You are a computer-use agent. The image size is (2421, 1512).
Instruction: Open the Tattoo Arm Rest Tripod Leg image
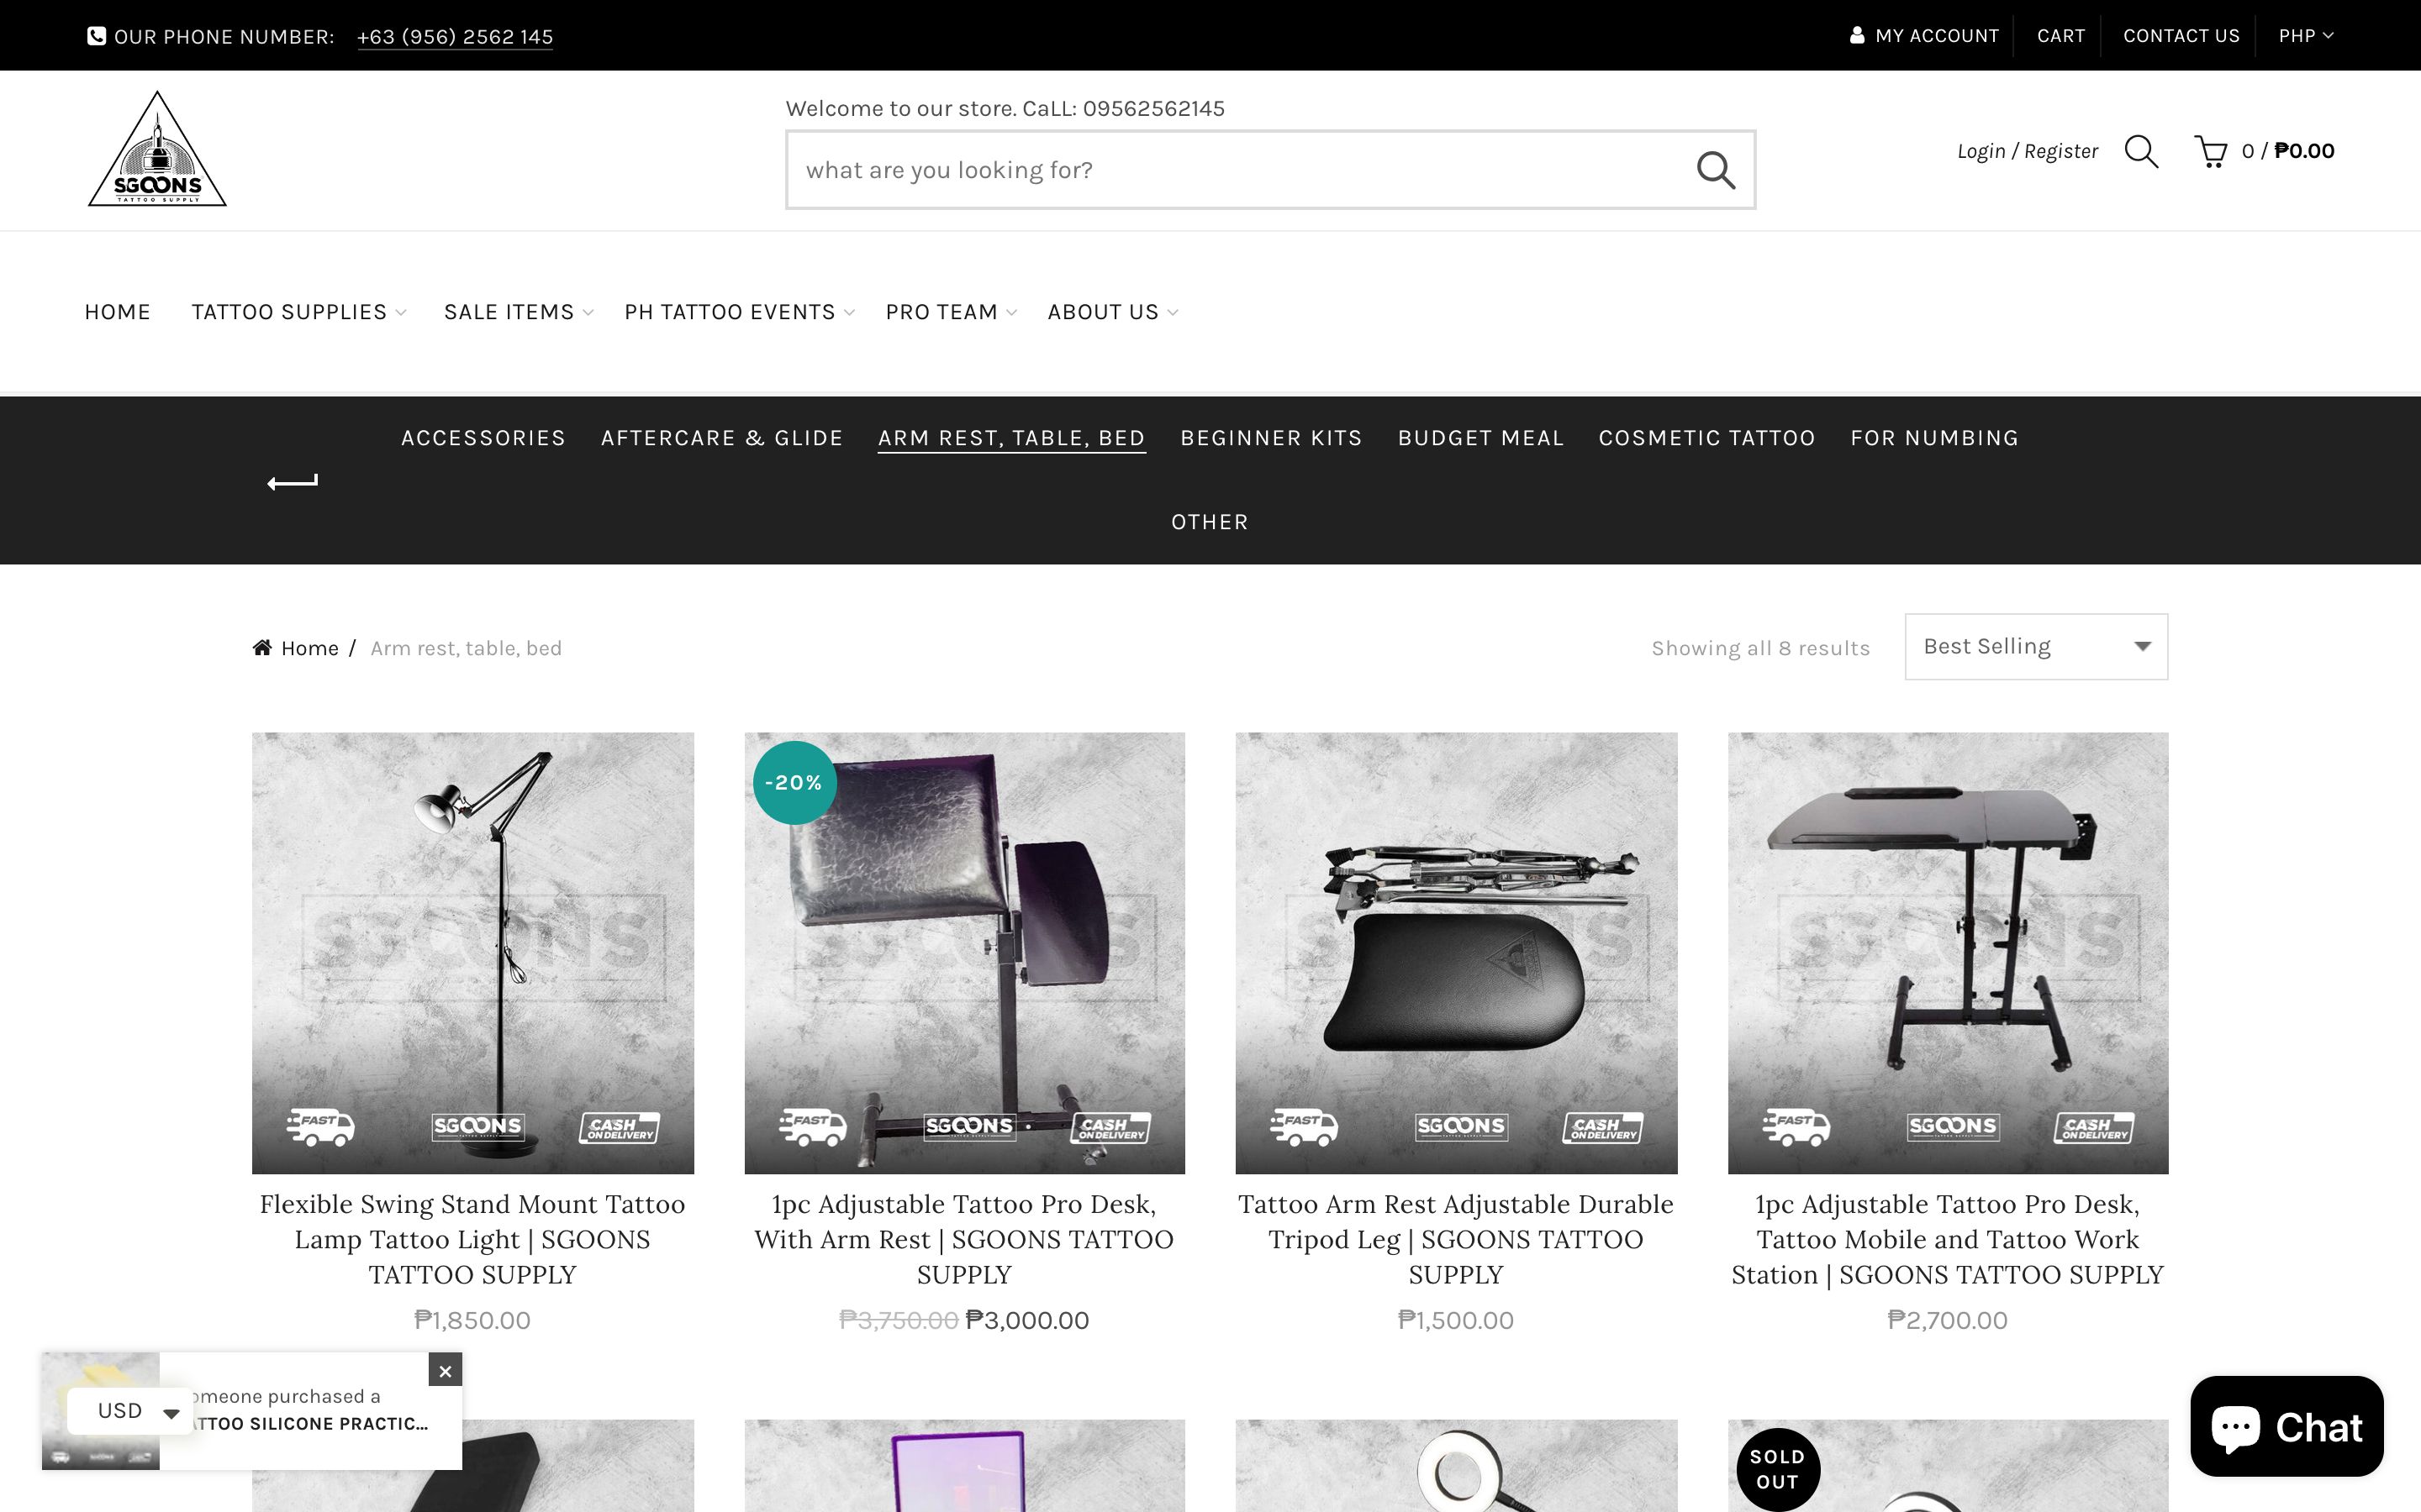(x=1456, y=952)
